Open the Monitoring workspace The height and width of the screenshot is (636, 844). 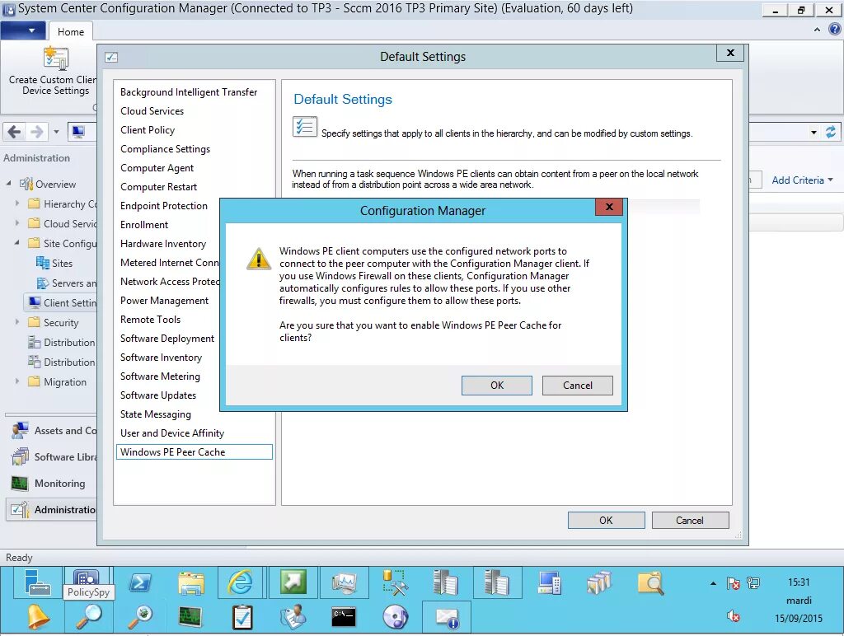point(49,484)
